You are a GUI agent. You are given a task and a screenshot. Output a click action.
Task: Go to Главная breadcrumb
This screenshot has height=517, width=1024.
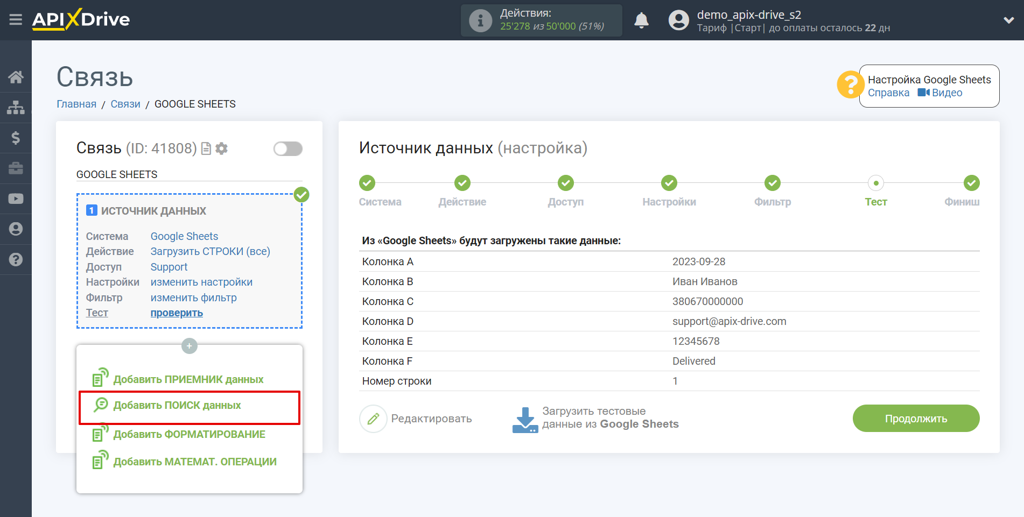(x=76, y=104)
